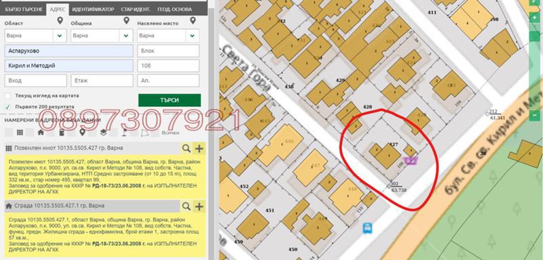Toggle Текущ изглед на картата checkbox

[x=8, y=96]
